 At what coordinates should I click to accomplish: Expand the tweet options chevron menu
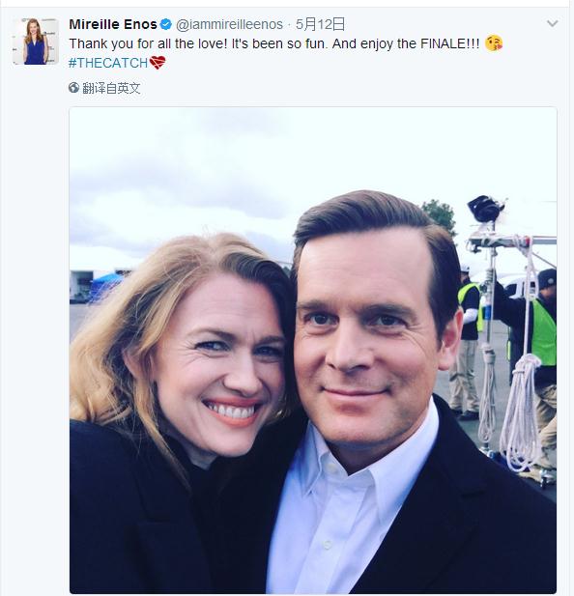pos(552,23)
